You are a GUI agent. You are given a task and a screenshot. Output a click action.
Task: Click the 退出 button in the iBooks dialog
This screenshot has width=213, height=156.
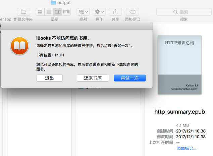tap(49, 78)
